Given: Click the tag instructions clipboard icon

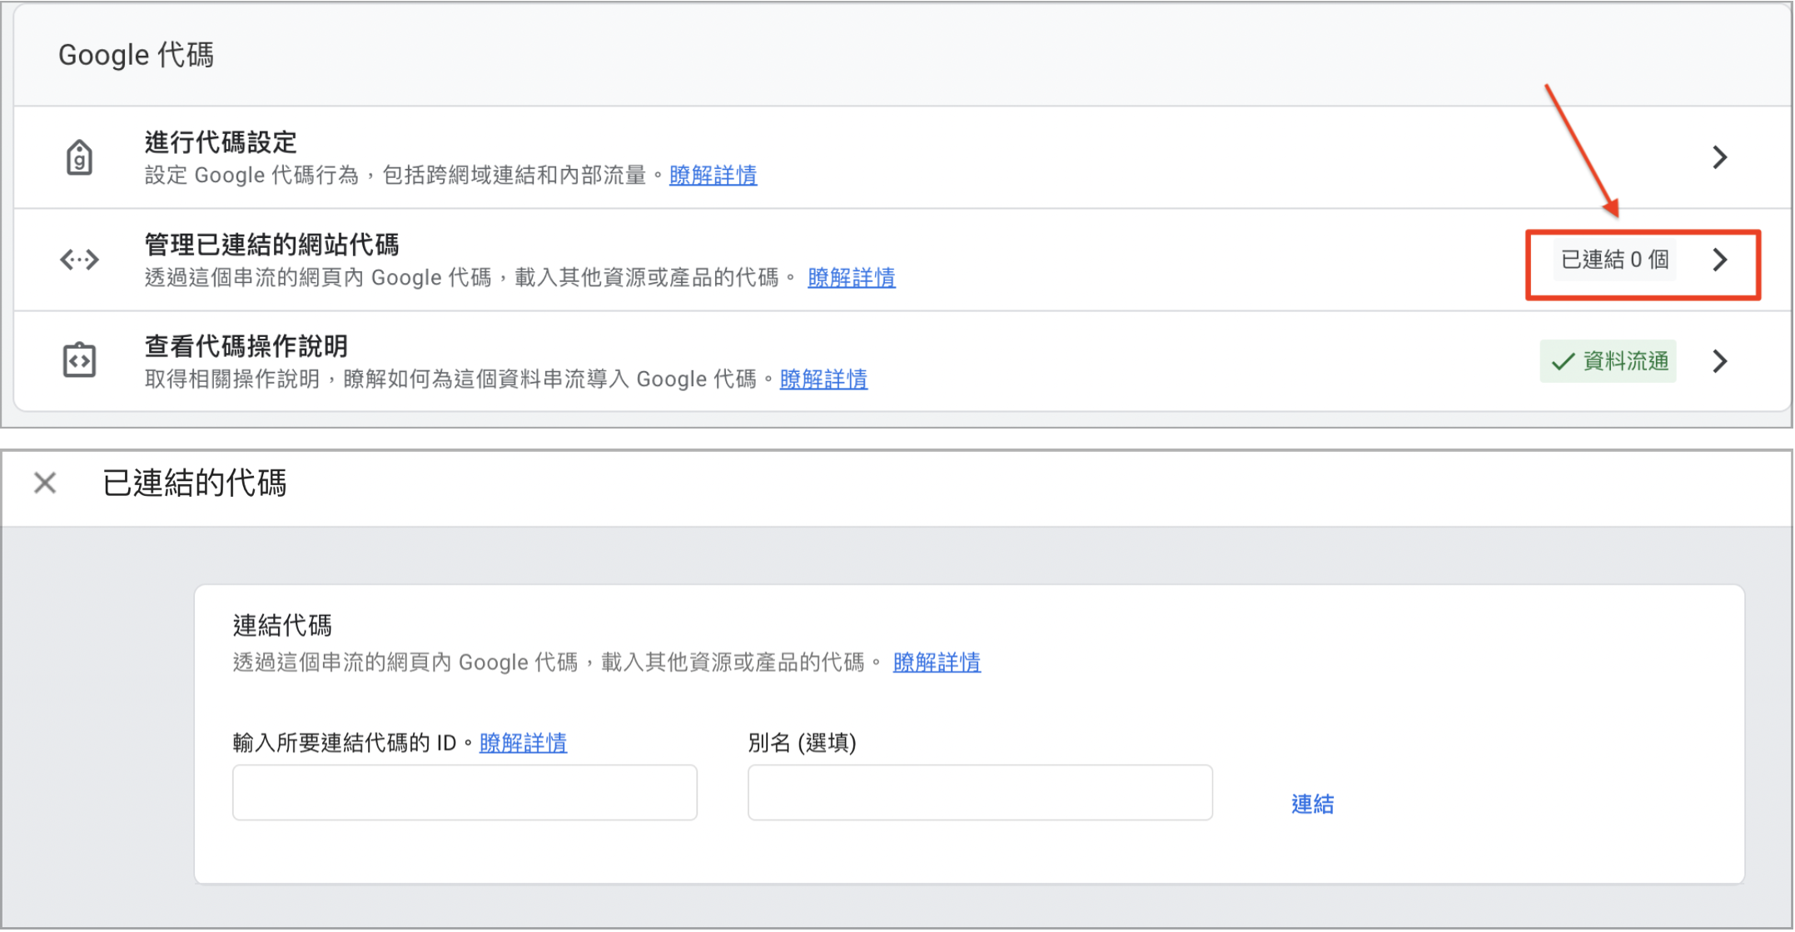Looking at the screenshot, I should click(x=79, y=360).
